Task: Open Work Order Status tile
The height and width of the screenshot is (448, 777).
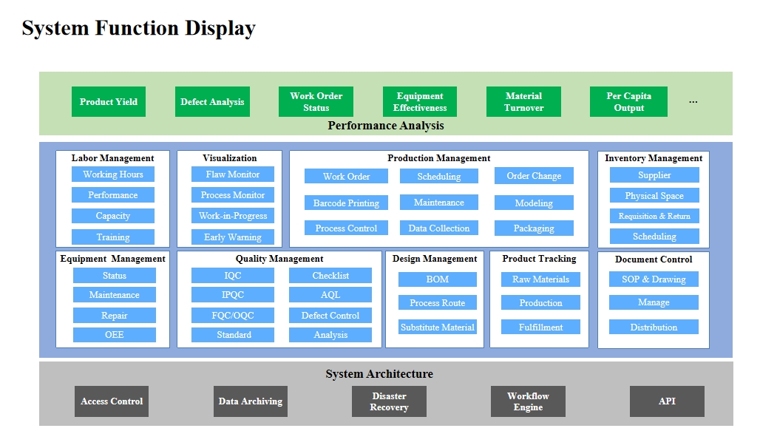Action: (x=316, y=102)
